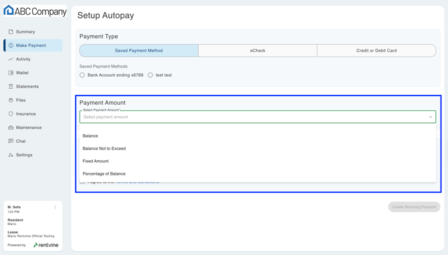448x255 pixels.
Task: Select Bank Account ending x6789 radio
Action: pyautogui.click(x=82, y=75)
